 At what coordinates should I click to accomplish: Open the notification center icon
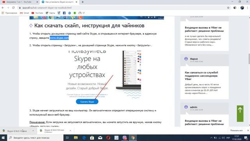tap(246, 137)
